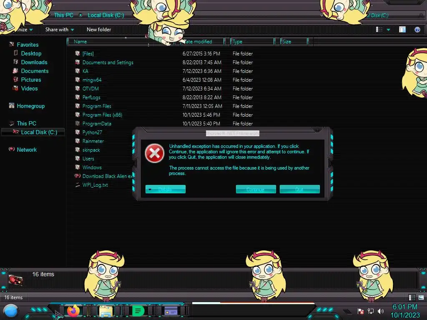This screenshot has height=320, width=427.
Task: Open the Help question mark icon
Action: (417, 30)
